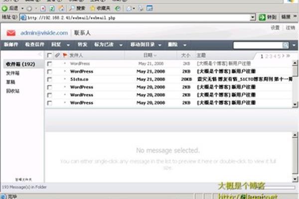Viewport: 299px width, 199px height.
Task: Click the red envelope webmail logo
Action: [11, 33]
